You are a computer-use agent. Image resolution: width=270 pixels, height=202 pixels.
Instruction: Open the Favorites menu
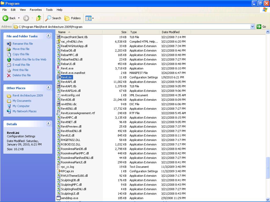[x=36, y=10]
